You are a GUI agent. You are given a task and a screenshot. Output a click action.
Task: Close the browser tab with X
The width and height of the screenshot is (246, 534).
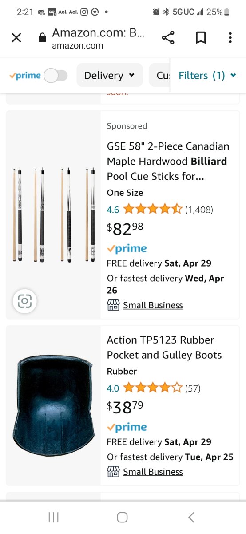coord(16,38)
